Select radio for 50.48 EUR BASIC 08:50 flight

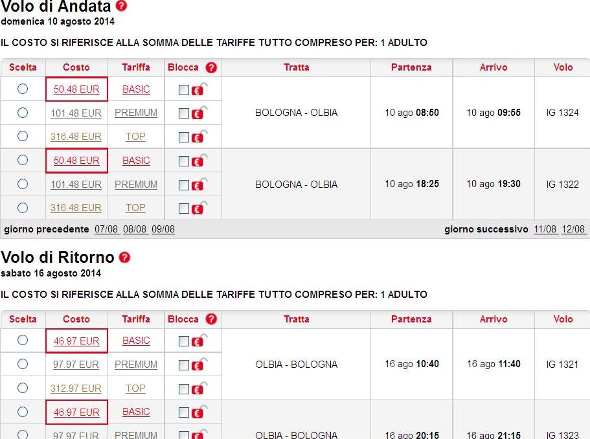point(23,89)
